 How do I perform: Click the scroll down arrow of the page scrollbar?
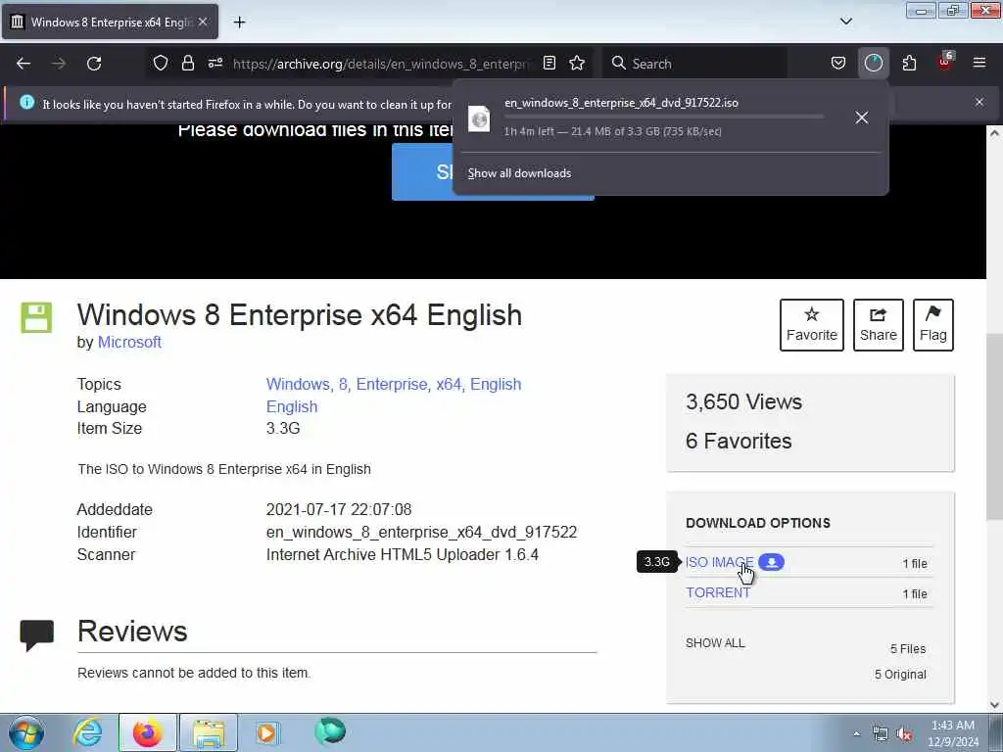coord(994,705)
